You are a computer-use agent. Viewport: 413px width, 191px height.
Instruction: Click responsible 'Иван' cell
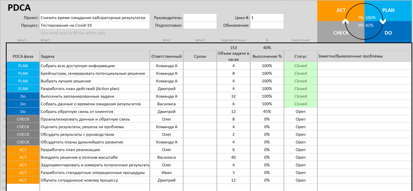click(166, 172)
